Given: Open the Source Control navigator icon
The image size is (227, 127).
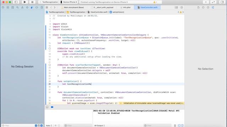Looking at the screenshot, I should (x=8, y=7).
